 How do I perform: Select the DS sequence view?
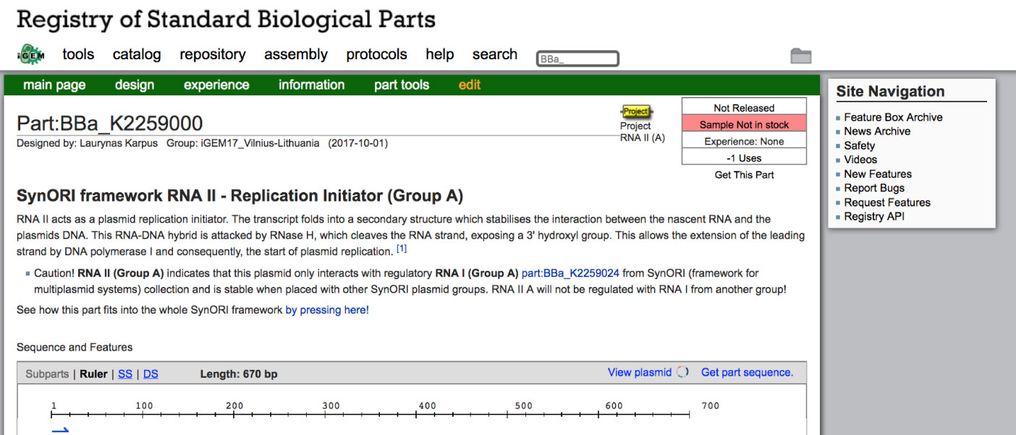pos(151,374)
